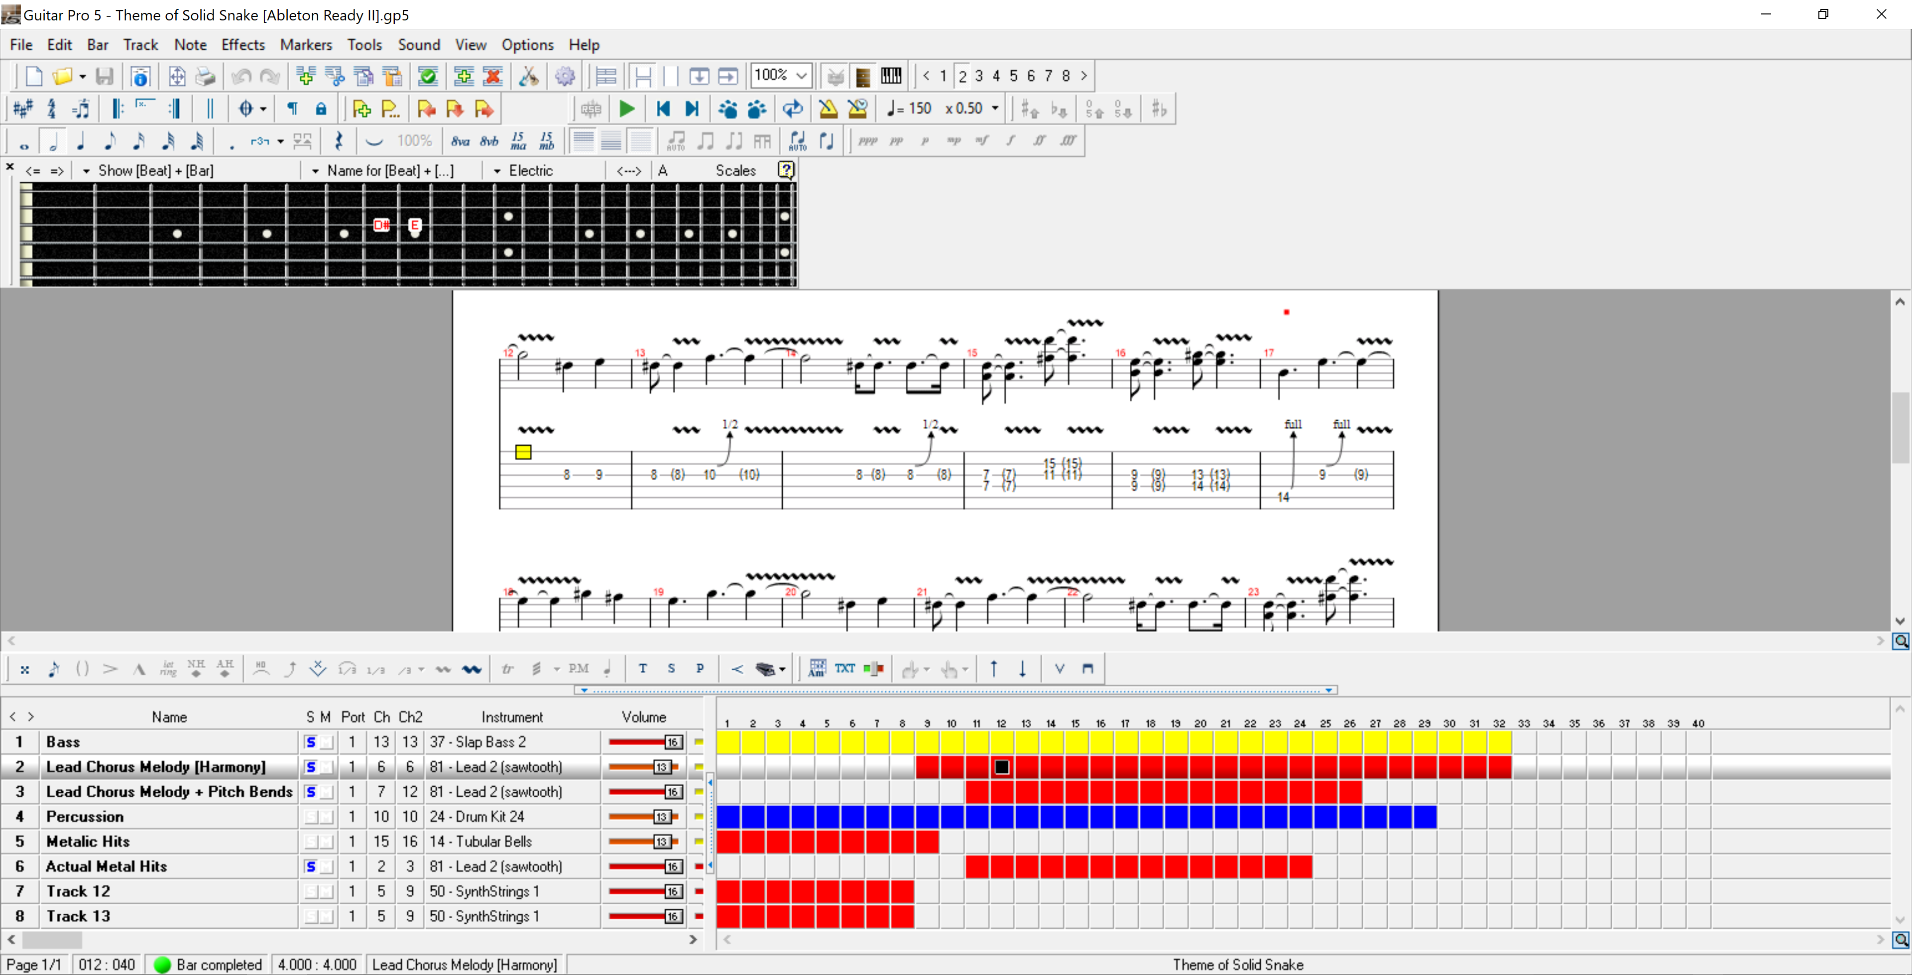This screenshot has height=975, width=1912.
Task: Click the Scales button
Action: point(735,171)
